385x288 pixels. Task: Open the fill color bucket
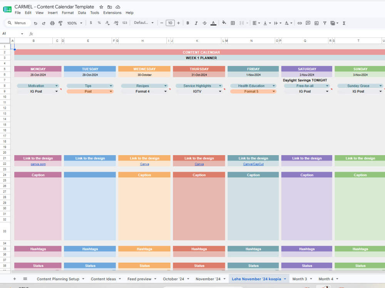[224, 23]
